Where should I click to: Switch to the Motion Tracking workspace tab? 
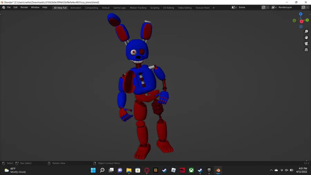138,8
